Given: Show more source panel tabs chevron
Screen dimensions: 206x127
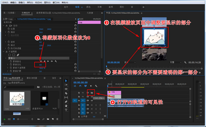Looking at the screenshot, I should coord(102,13).
